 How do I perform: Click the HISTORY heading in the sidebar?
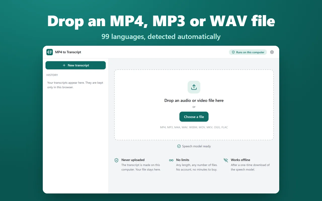pos(52,75)
